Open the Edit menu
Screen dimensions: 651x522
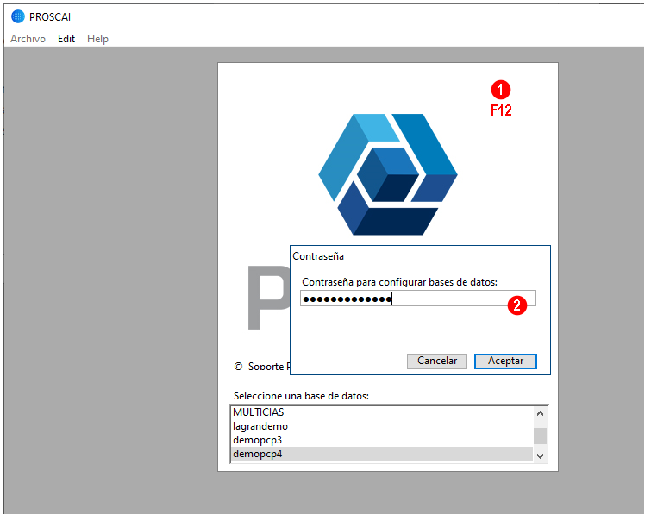tap(66, 39)
